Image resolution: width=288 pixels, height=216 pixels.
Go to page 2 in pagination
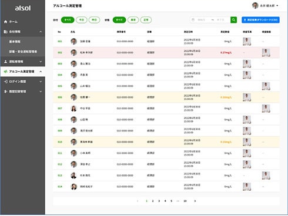[x=153, y=201]
